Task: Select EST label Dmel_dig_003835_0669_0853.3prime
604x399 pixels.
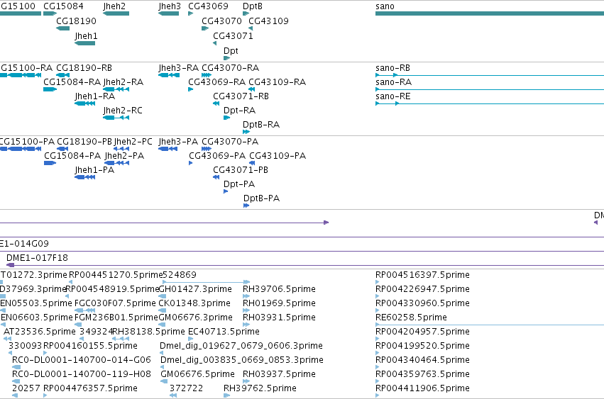Action: click(x=242, y=361)
